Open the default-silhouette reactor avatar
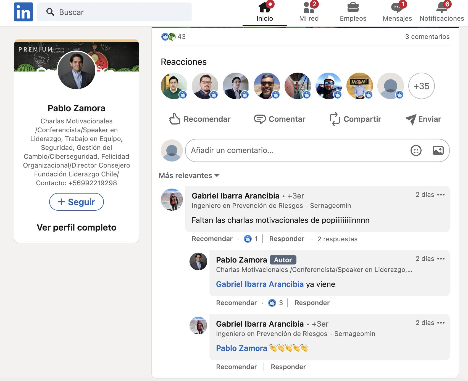 click(x=391, y=86)
